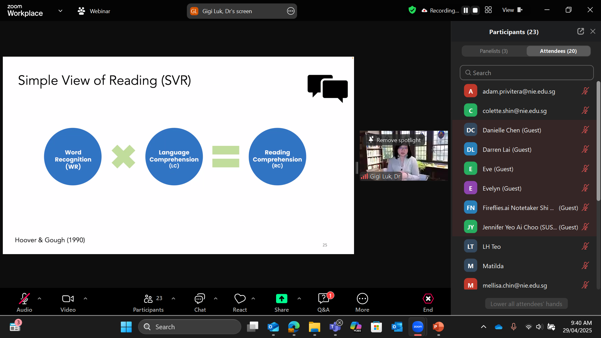This screenshot has height=338, width=601.
Task: Click the green Share screen icon
Action: 281,299
